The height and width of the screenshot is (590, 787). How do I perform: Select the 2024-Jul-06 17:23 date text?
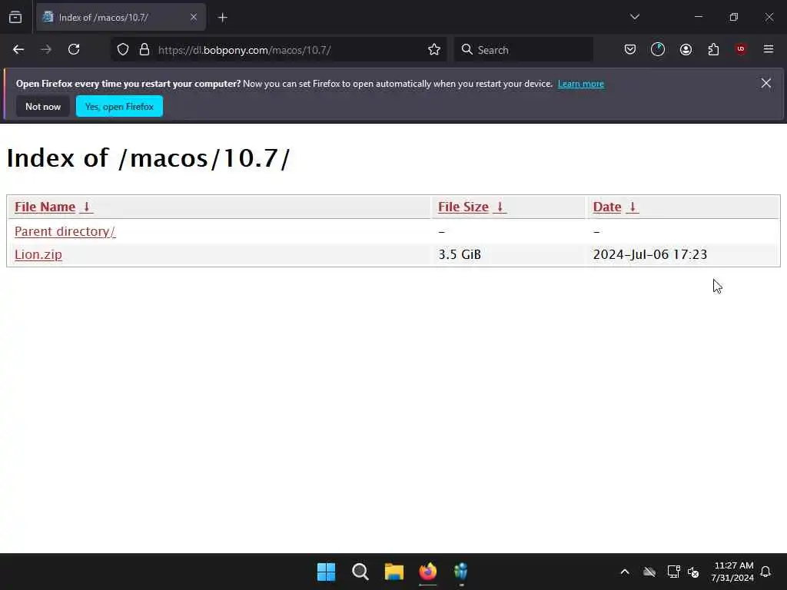tap(650, 254)
